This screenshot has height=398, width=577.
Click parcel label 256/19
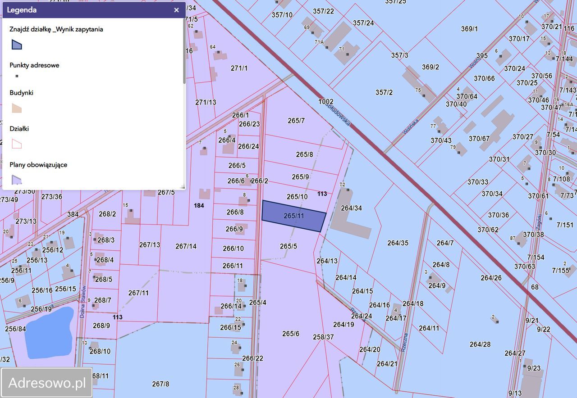pos(41,309)
